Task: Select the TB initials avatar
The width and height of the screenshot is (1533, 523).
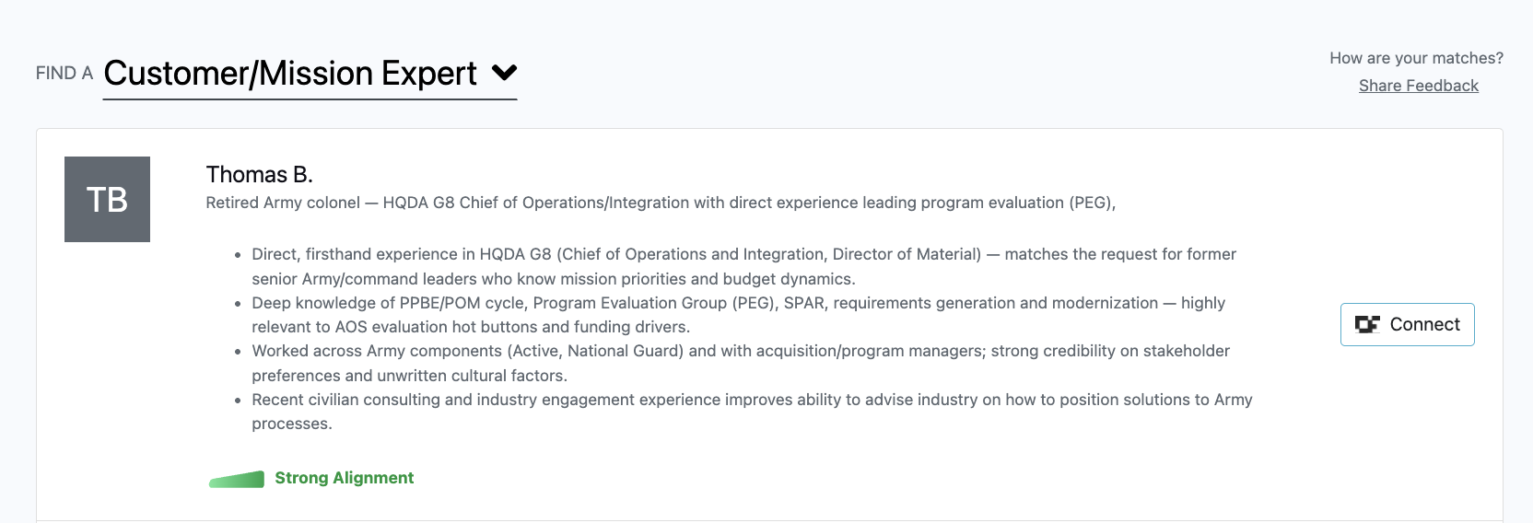Action: point(107,199)
